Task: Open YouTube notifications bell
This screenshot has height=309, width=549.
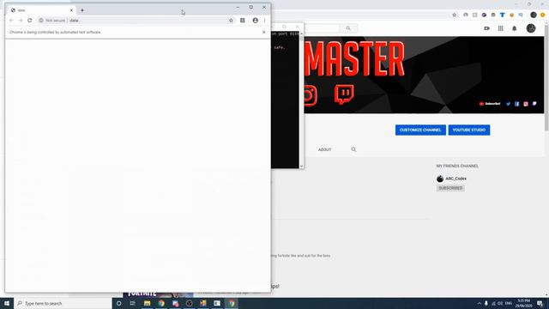Action: [515, 28]
